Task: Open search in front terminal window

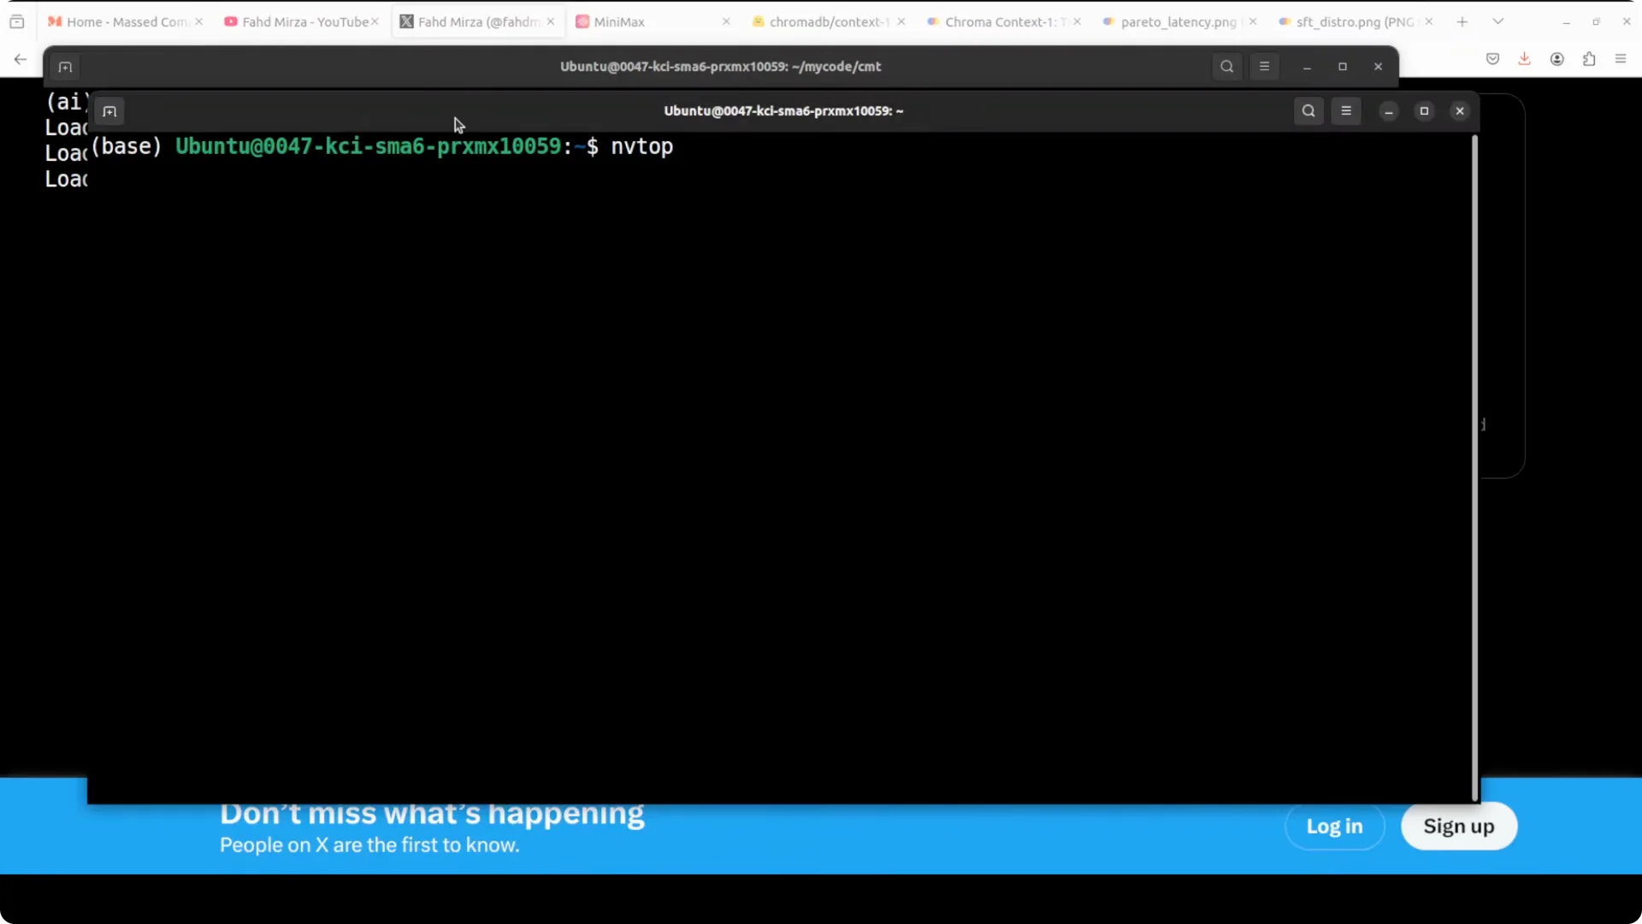Action: click(1308, 111)
